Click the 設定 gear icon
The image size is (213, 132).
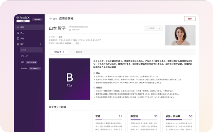pyautogui.click(x=18, y=44)
